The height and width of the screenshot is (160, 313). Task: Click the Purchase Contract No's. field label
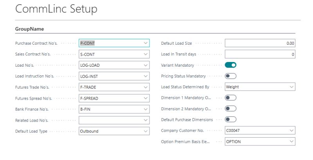pyautogui.click(x=36, y=43)
